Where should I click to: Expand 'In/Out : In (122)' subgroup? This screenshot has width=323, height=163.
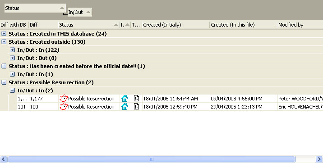pos(12,50)
